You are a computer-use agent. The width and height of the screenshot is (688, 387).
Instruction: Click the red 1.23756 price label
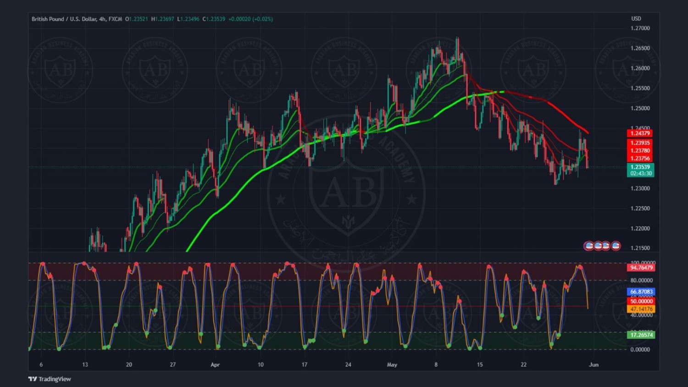coord(640,158)
